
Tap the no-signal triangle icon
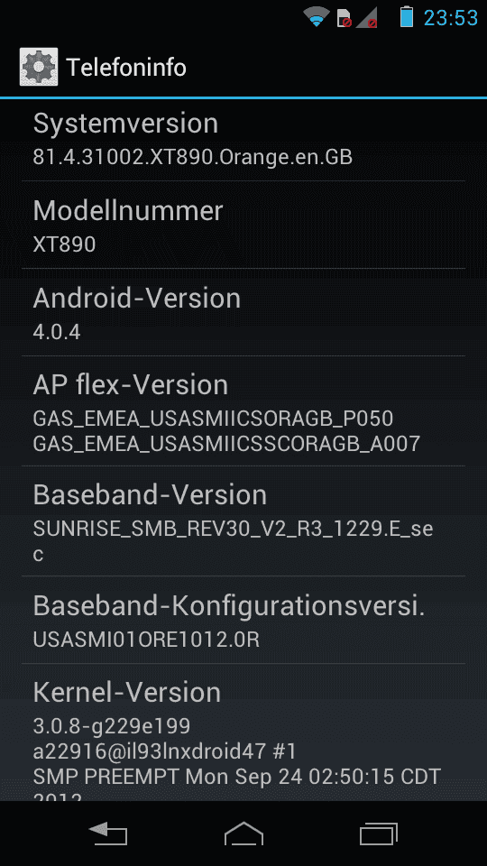click(367, 18)
